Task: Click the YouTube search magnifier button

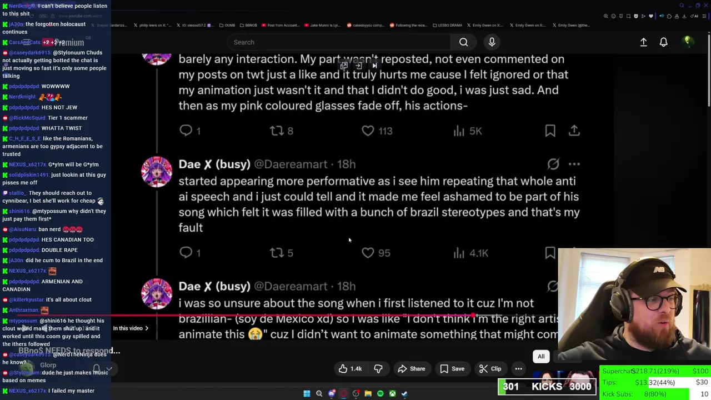Action: click(x=463, y=42)
